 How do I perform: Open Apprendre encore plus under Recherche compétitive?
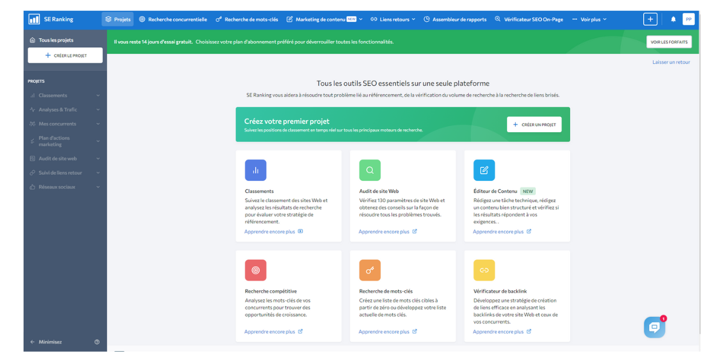tap(273, 332)
